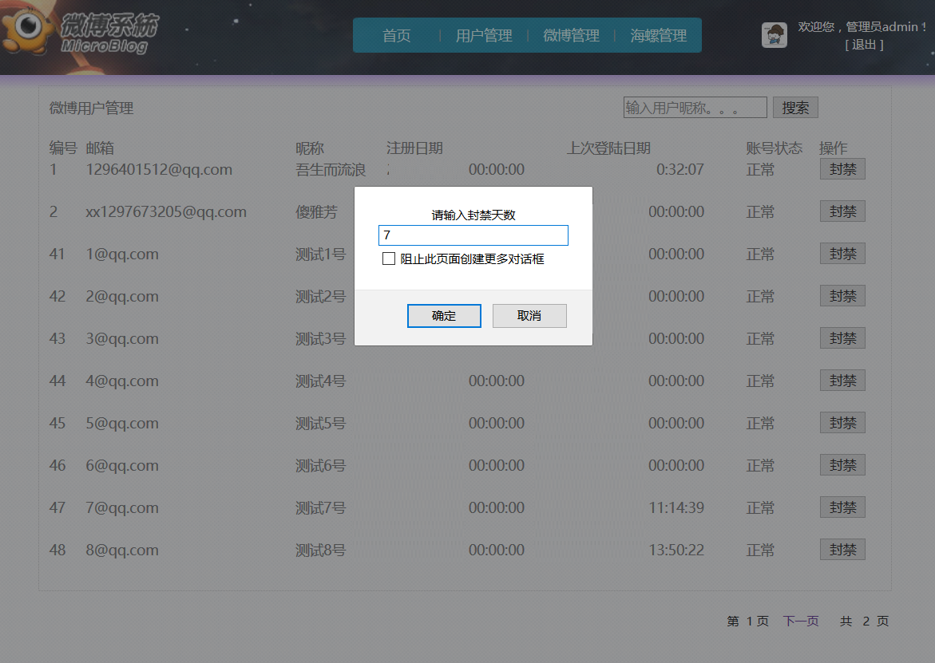Click the 请输入封禁天数 dialog prompt
The width and height of the screenshot is (935, 663).
pyautogui.click(x=473, y=215)
